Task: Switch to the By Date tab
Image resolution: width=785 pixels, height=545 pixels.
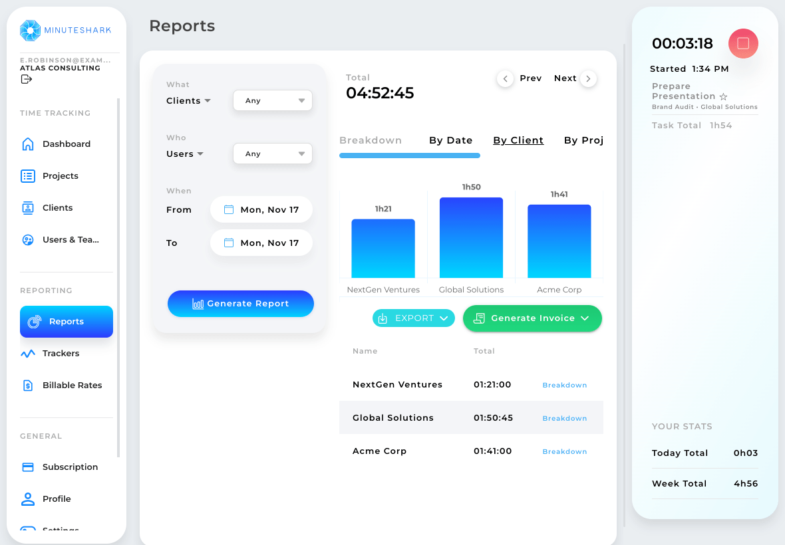Action: tap(451, 140)
